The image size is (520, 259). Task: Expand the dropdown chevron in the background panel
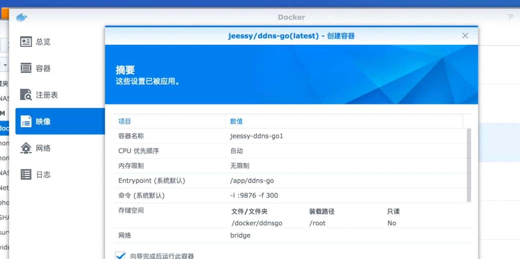click(4, 65)
